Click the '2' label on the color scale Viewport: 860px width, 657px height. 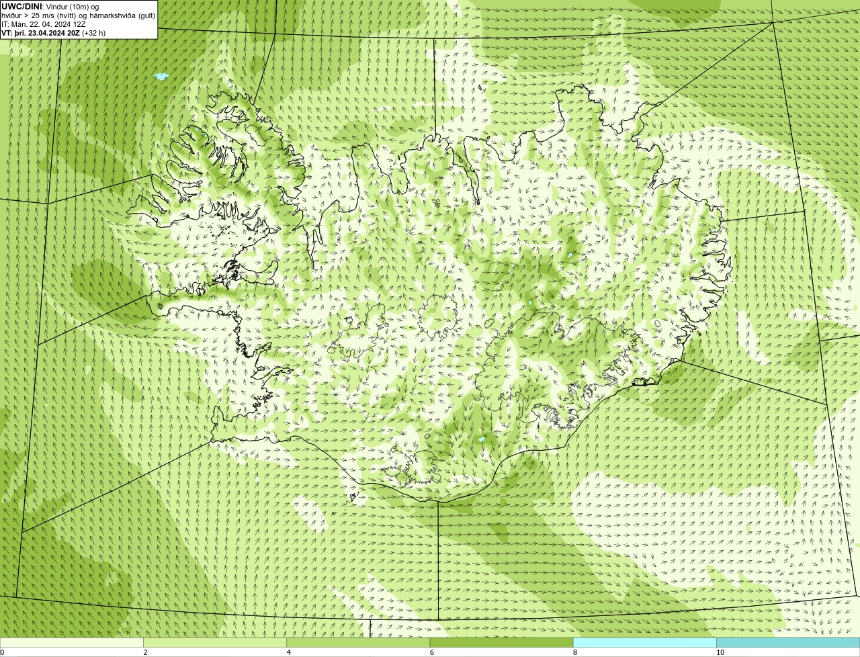coord(145,652)
